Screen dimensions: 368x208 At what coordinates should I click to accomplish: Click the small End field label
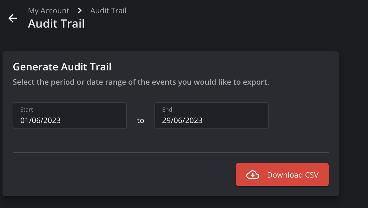pyautogui.click(x=167, y=110)
